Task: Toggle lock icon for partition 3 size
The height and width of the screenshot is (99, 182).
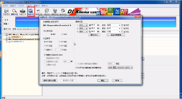Action: tap(90, 31)
